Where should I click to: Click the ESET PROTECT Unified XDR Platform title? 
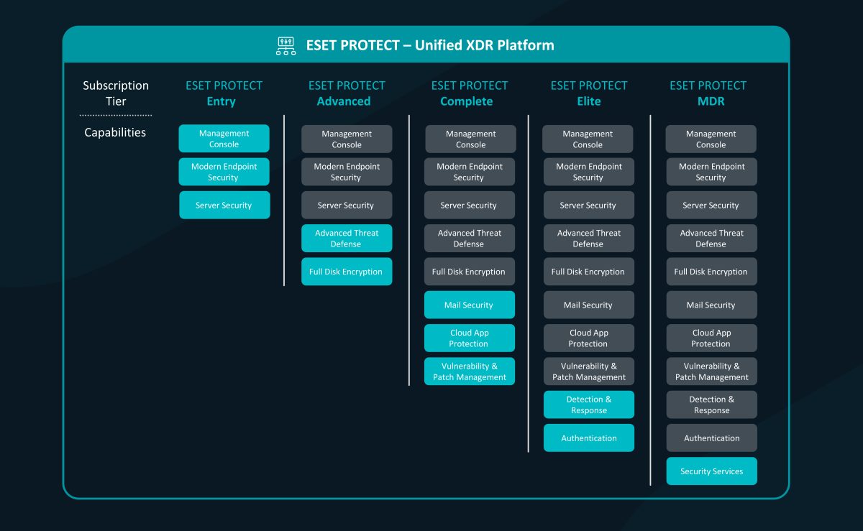[431, 45]
